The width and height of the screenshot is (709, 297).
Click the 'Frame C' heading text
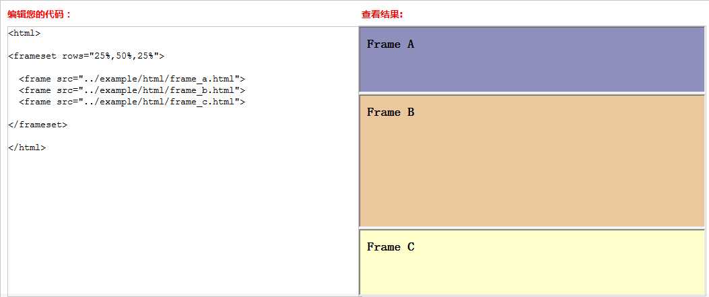tap(391, 246)
